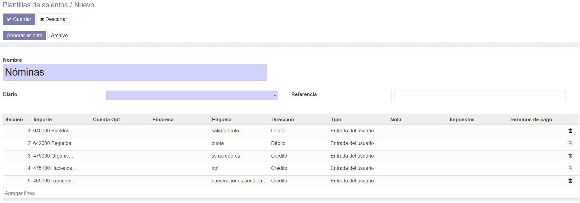Viewport: 580px width, 203px height.
Task: Click the Dirección column header
Action: point(282,120)
